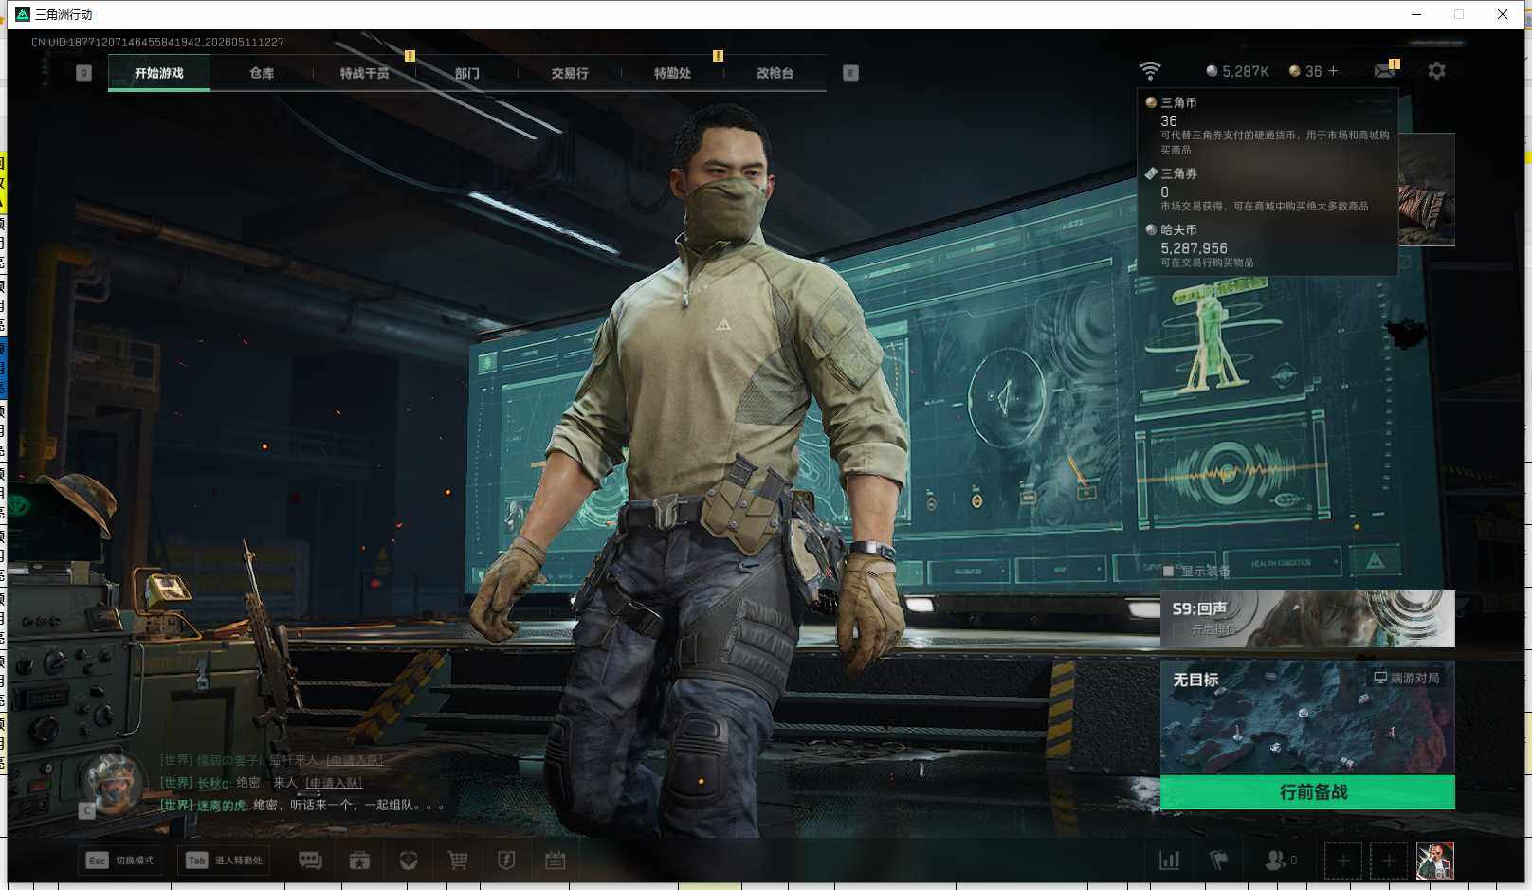Image resolution: width=1532 pixels, height=890 pixels.
Task: Click the first empty squad slot plus
Action: 1343,861
